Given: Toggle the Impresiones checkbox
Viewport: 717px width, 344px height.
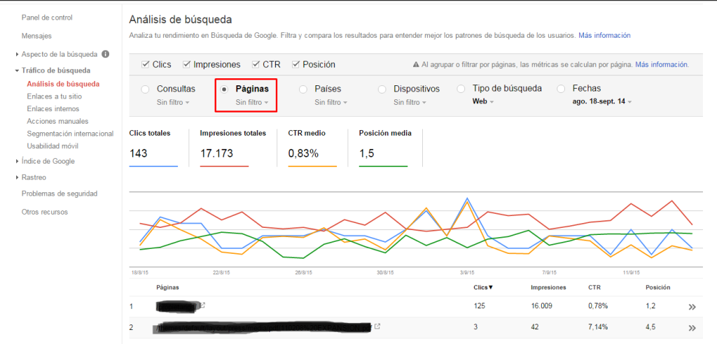Looking at the screenshot, I should (x=186, y=64).
